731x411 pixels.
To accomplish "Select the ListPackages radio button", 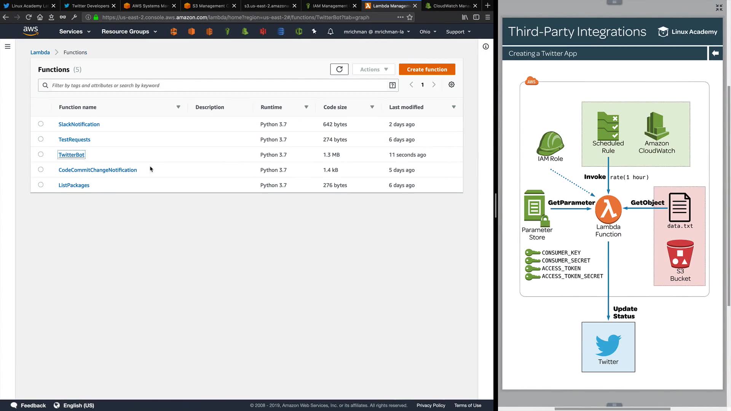I will click(x=41, y=185).
